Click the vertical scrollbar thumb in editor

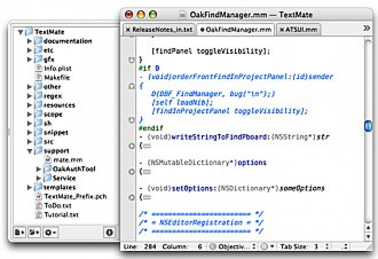point(368,126)
